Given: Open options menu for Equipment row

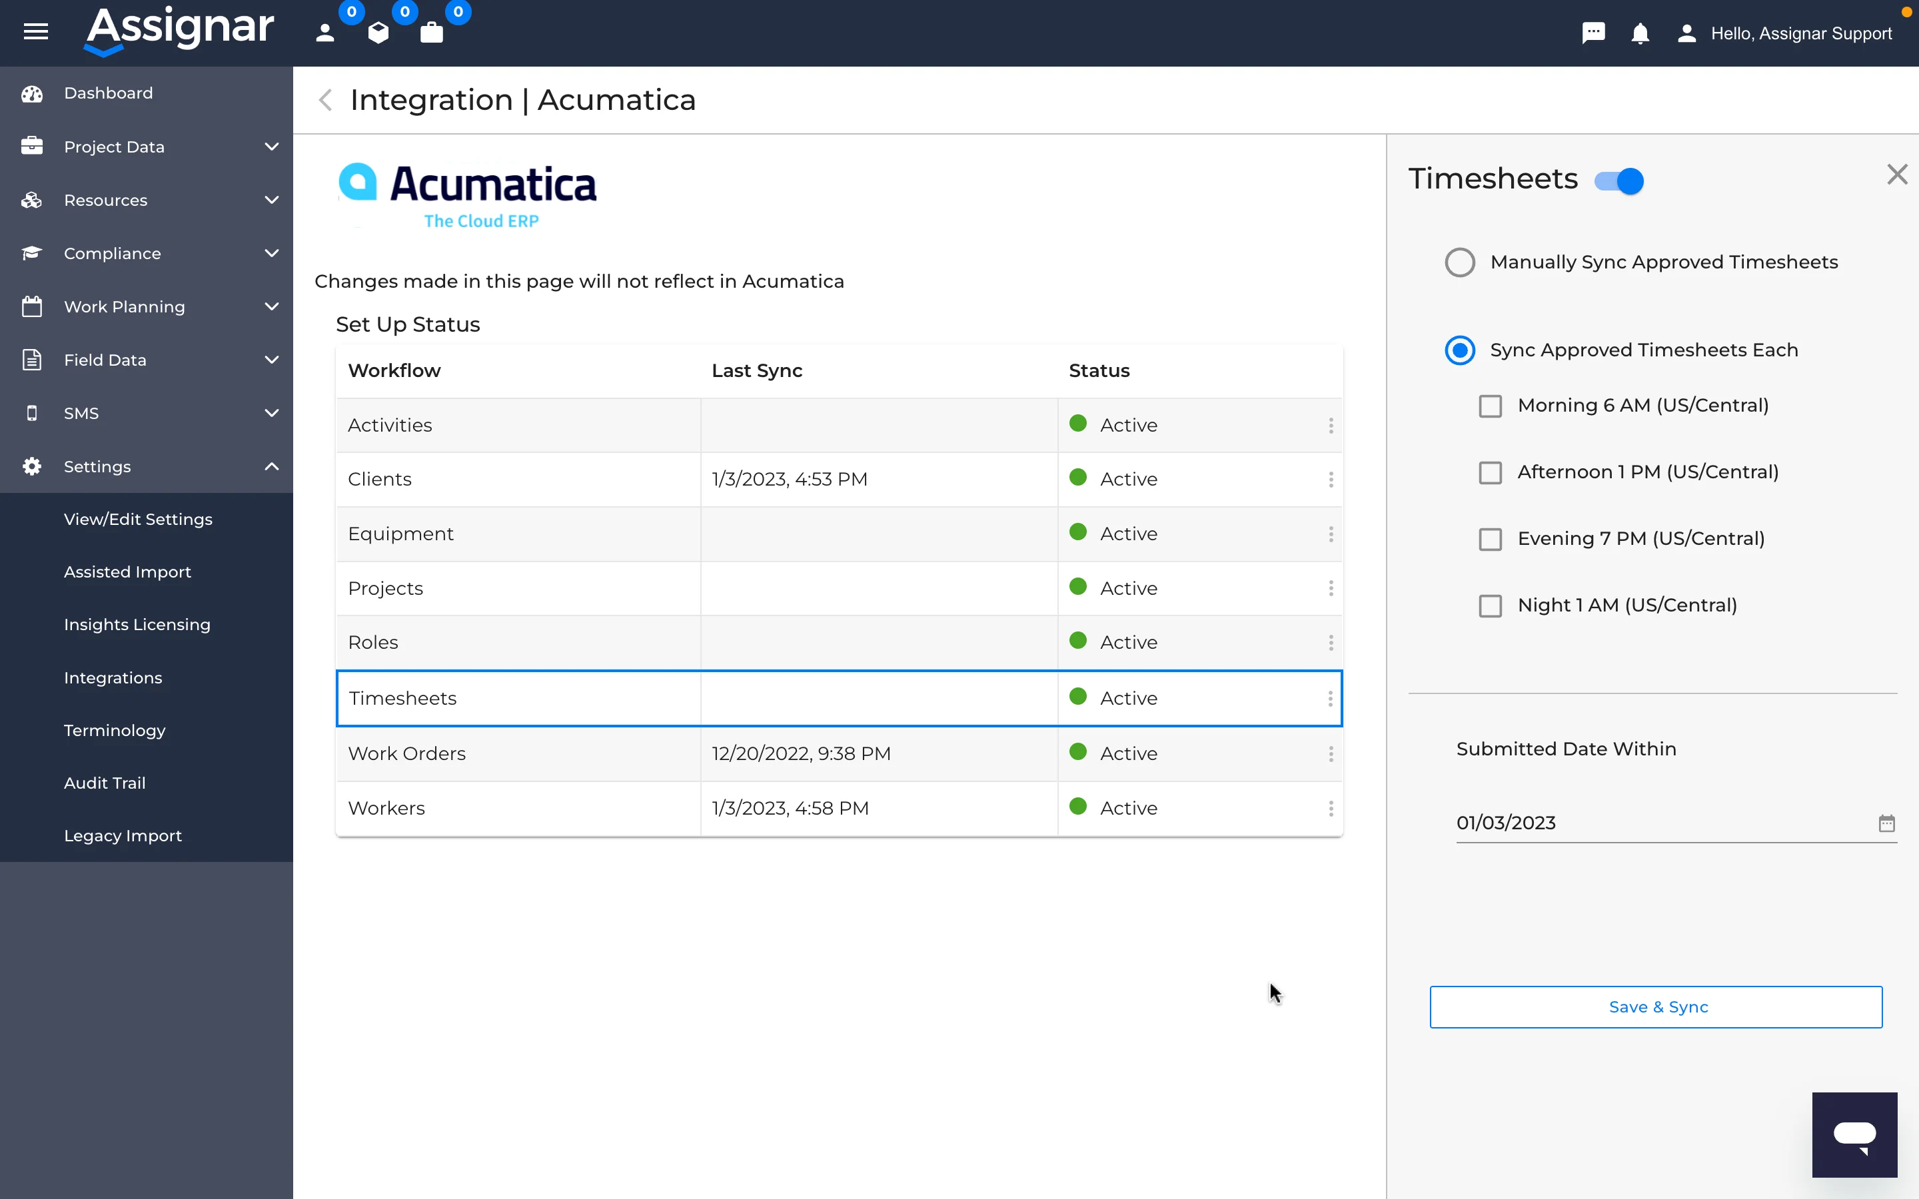Looking at the screenshot, I should [x=1331, y=534].
